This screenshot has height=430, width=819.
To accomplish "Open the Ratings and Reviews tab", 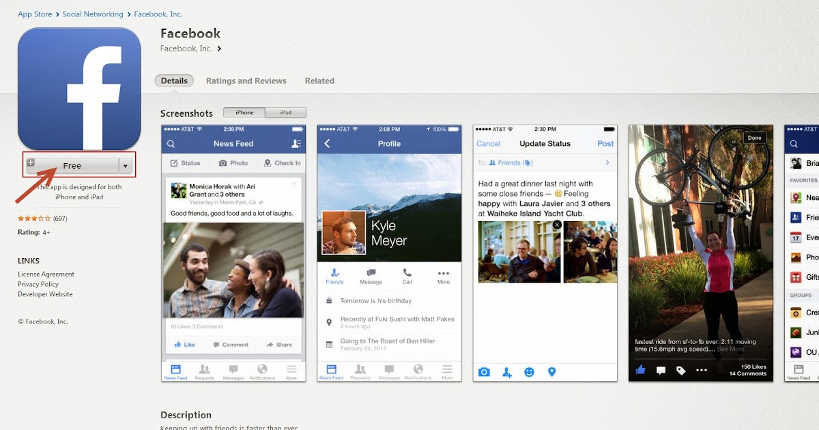I will click(246, 81).
